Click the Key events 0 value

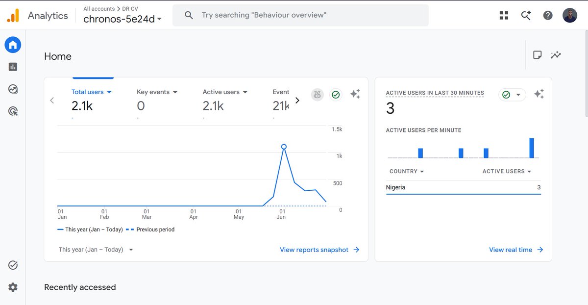click(x=141, y=105)
